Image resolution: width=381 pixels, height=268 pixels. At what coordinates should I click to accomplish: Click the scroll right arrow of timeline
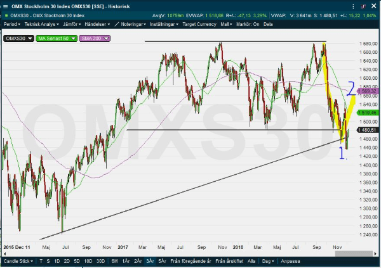tap(375, 253)
